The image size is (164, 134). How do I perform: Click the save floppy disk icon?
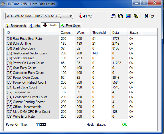click(128, 16)
